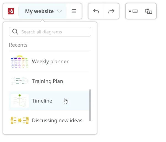
Task: Click the Weekly planner thumbnail preview
Action: pyautogui.click(x=20, y=62)
